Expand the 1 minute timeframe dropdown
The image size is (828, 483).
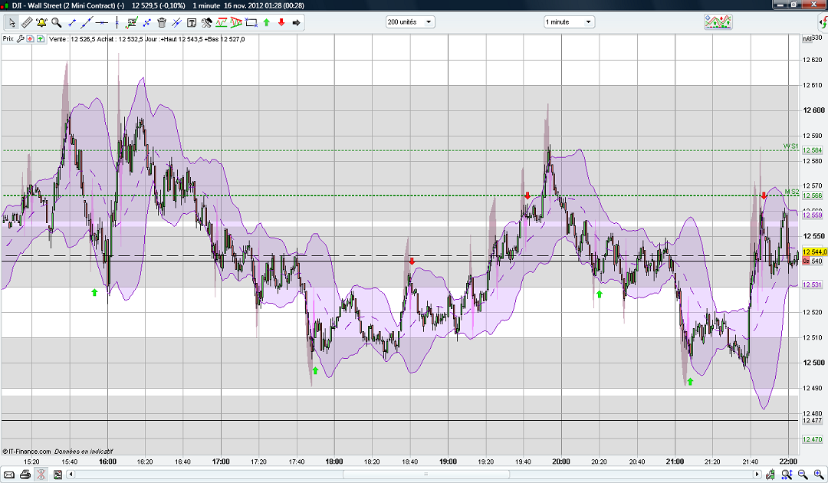click(x=569, y=22)
